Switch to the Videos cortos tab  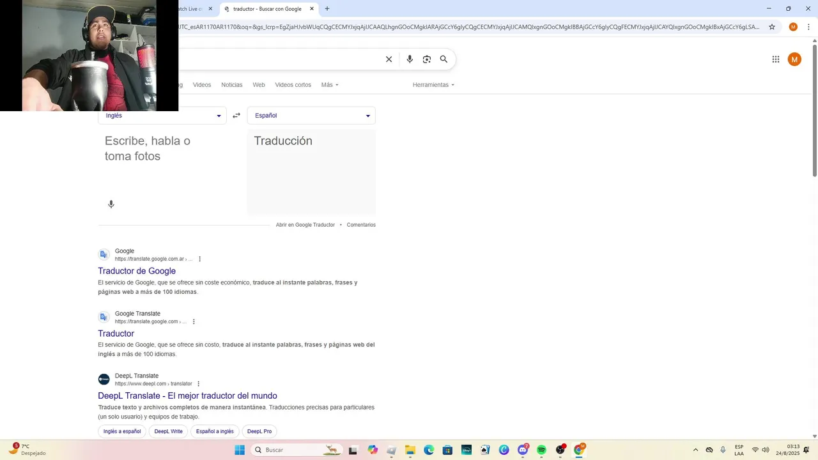tap(293, 85)
